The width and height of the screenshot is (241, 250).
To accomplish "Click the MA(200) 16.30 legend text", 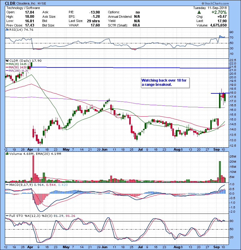I will tap(18, 70).
